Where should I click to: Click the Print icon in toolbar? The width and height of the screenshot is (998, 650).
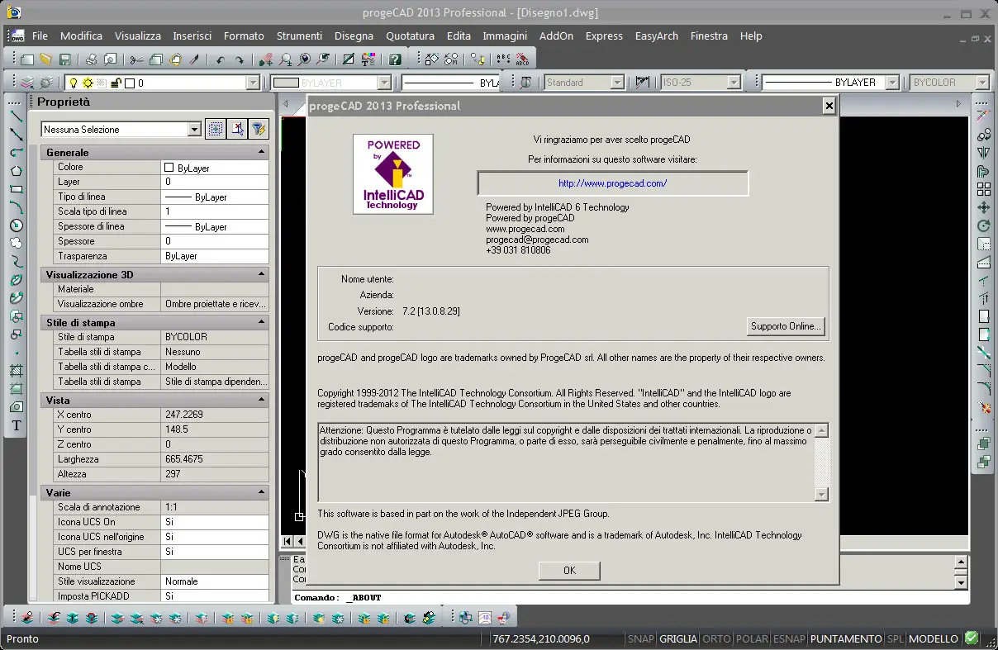[91, 59]
